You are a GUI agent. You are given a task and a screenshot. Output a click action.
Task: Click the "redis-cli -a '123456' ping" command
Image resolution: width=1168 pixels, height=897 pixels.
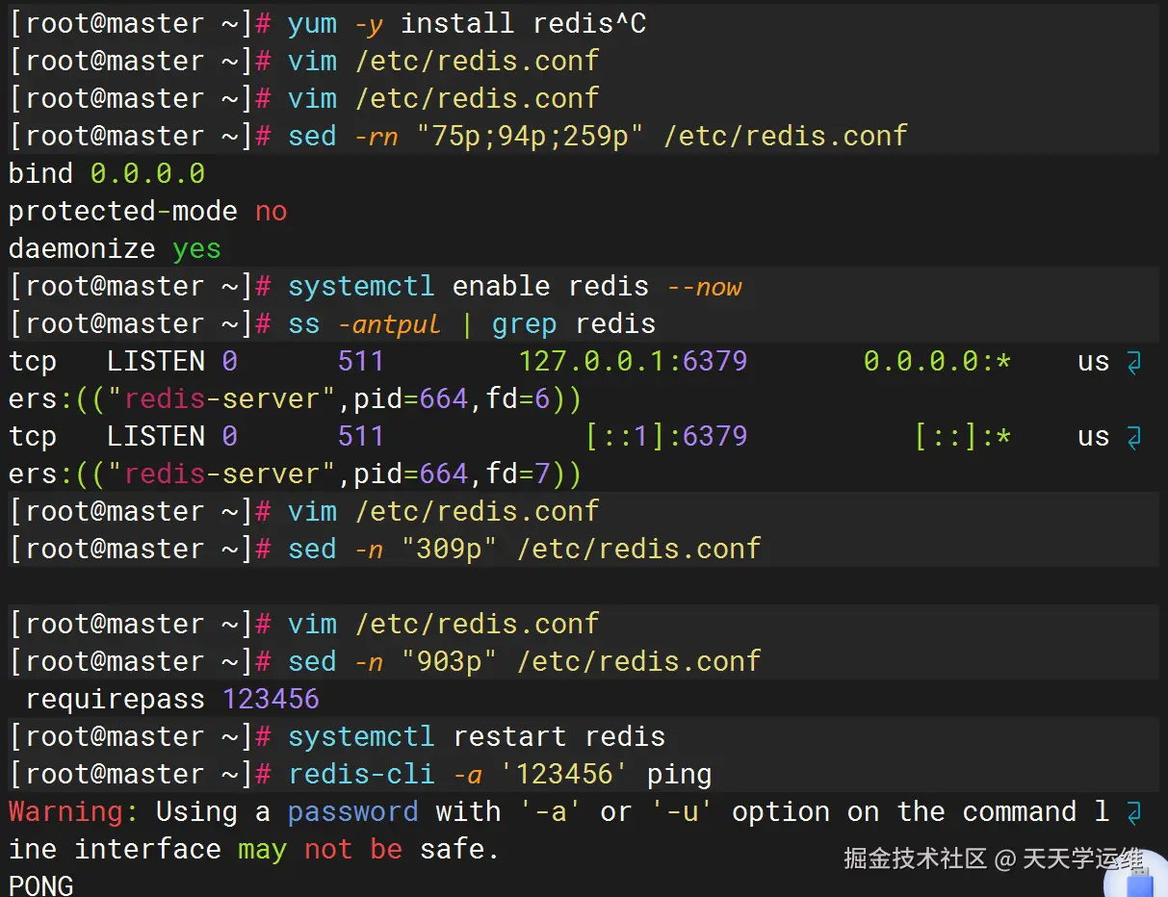[x=500, y=775]
